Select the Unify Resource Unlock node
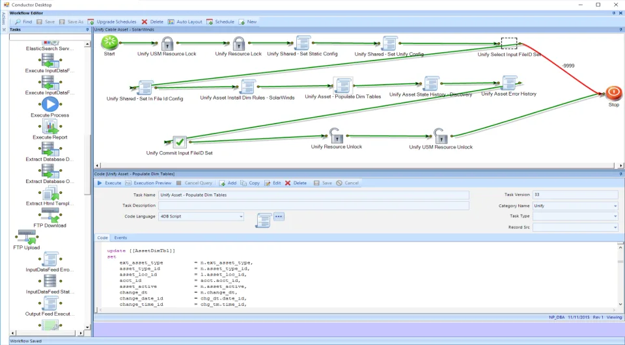This screenshot has height=345, width=625. tap(336, 136)
